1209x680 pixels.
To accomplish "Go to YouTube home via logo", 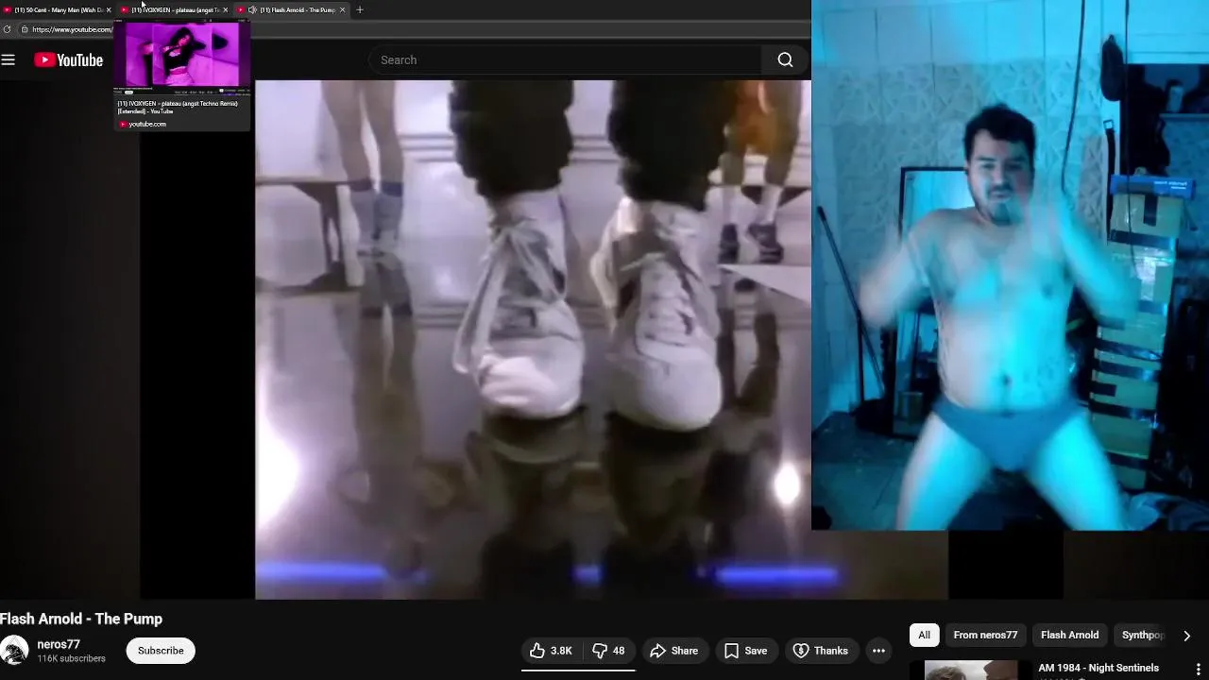I will [69, 60].
